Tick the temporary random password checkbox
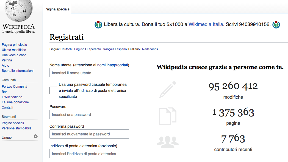288x162 pixels. (53, 90)
